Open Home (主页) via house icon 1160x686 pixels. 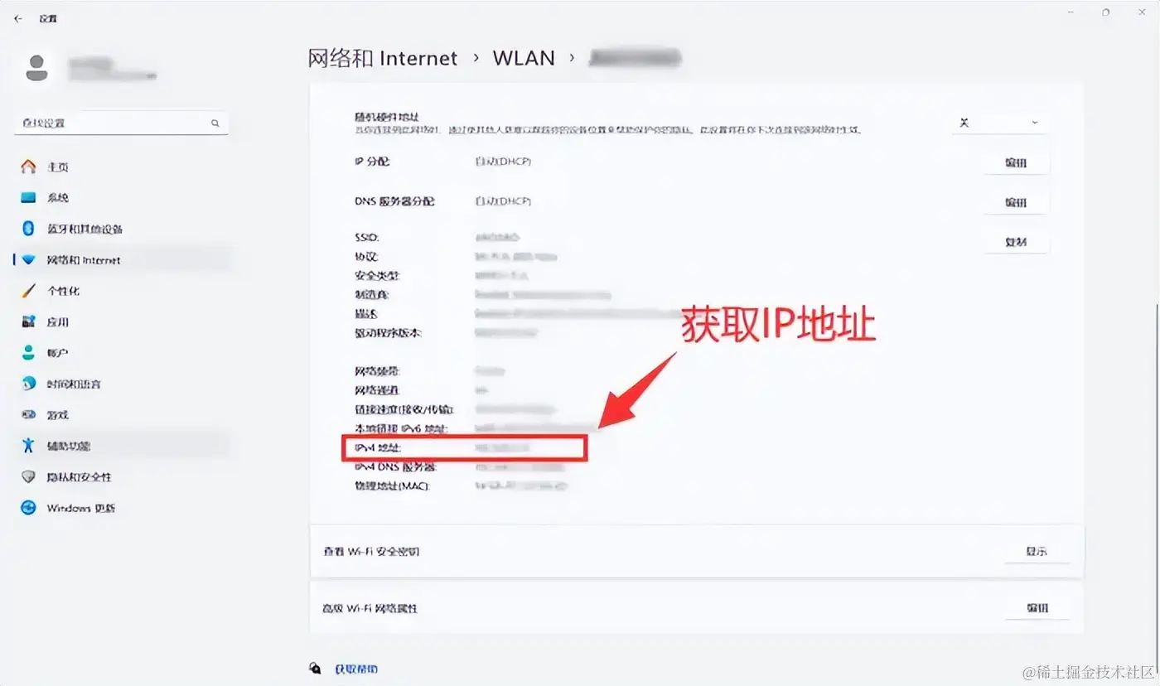[29, 167]
